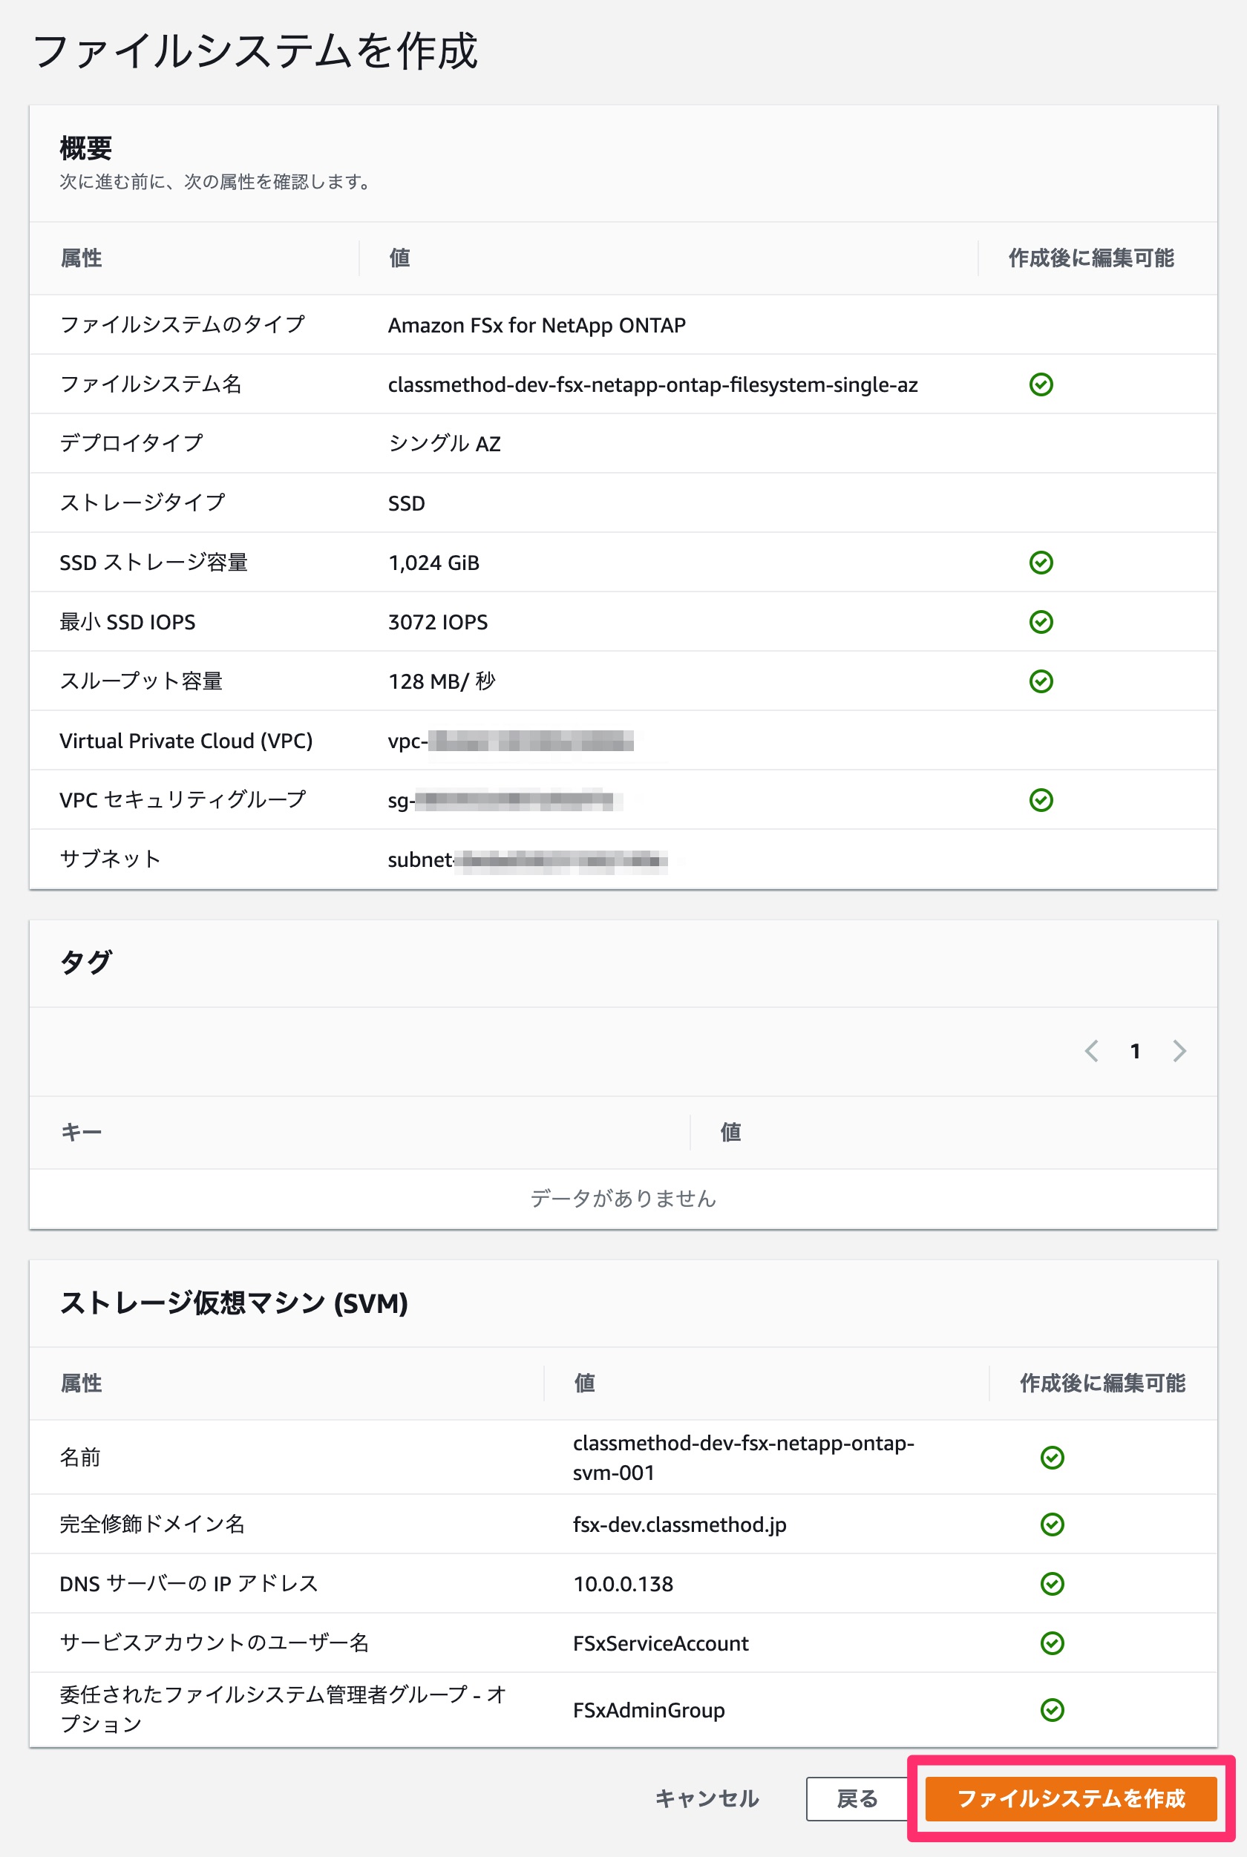Click the check icon in FSxAdminGroup row
Image resolution: width=1247 pixels, height=1857 pixels.
click(x=1053, y=1709)
